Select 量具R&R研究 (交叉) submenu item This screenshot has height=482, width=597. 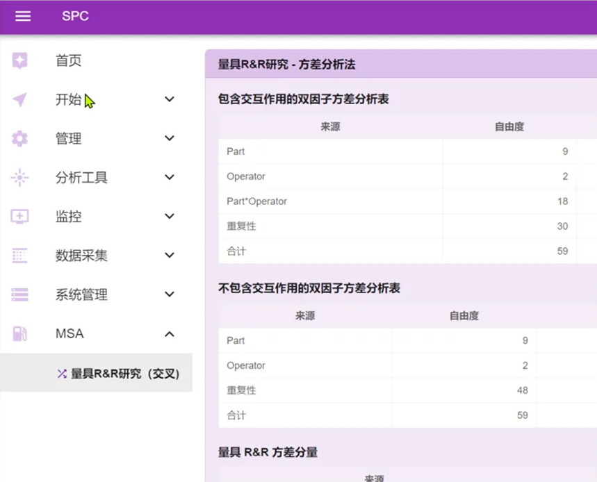point(96,373)
